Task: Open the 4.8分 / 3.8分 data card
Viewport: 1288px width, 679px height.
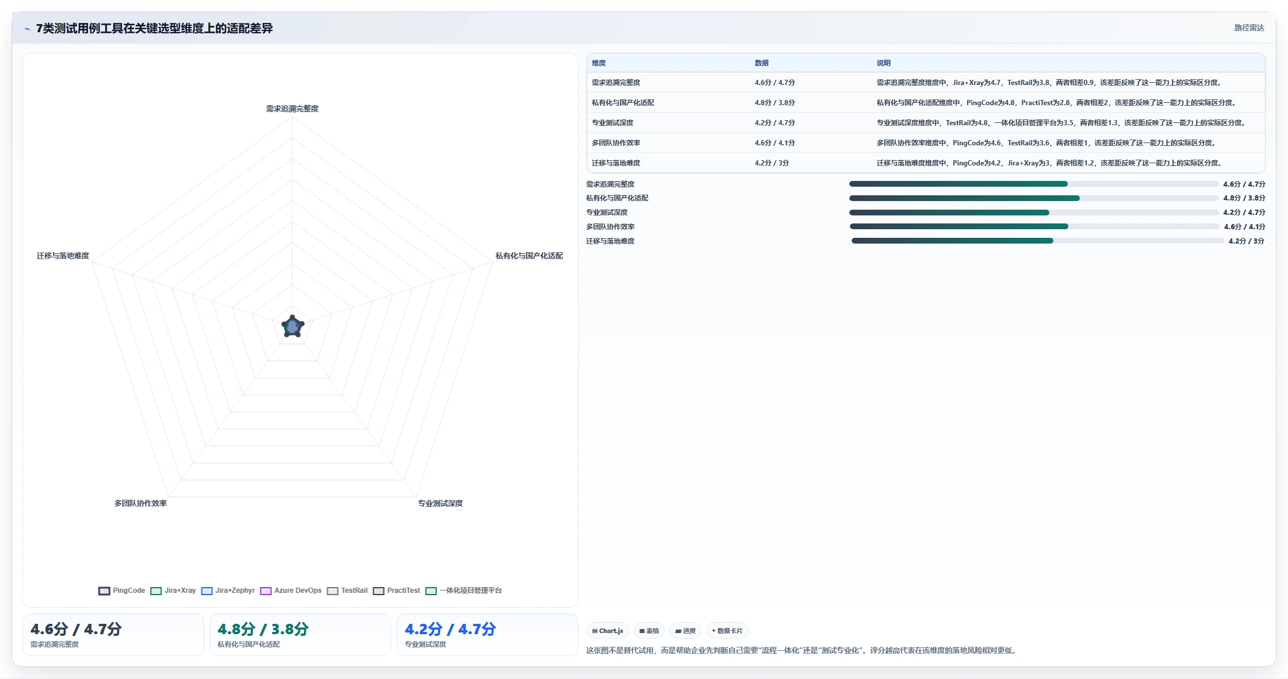Action: pos(300,635)
